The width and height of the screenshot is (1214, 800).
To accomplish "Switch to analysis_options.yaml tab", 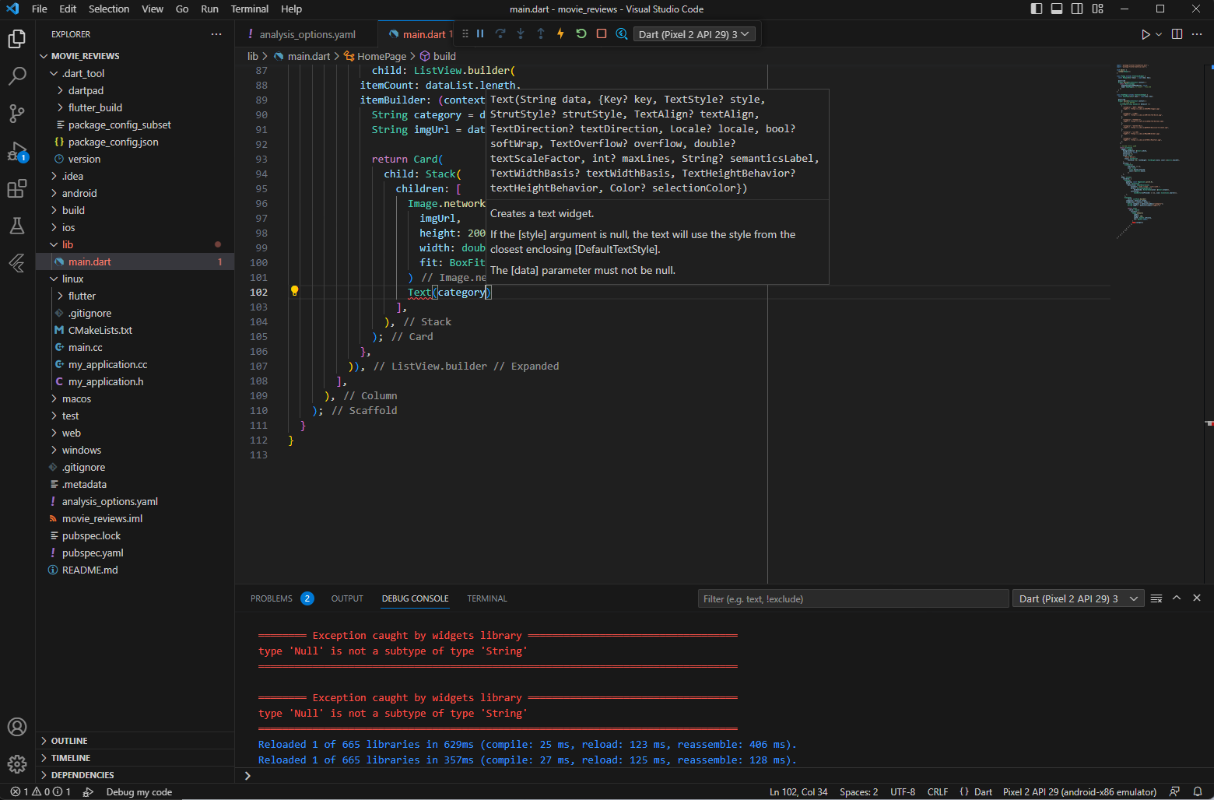I will coord(307,34).
